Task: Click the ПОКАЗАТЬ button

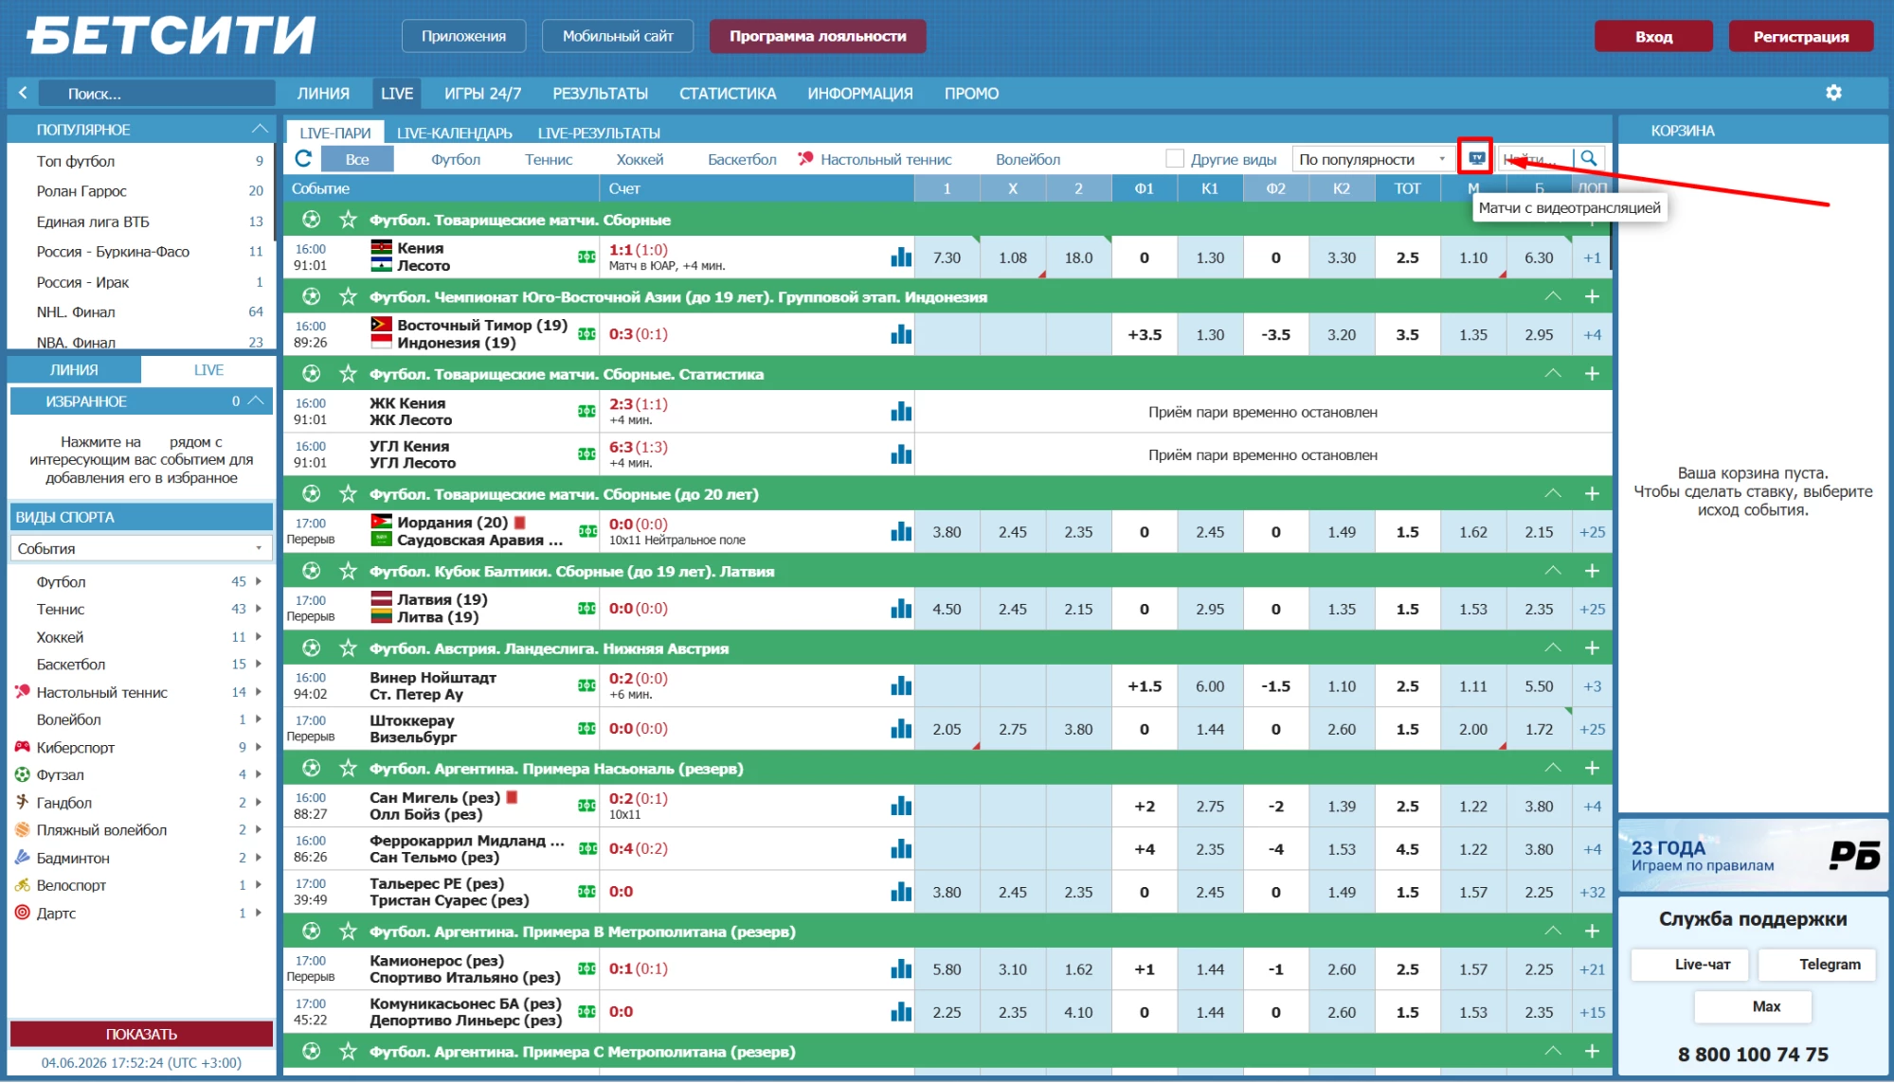Action: tap(141, 1034)
